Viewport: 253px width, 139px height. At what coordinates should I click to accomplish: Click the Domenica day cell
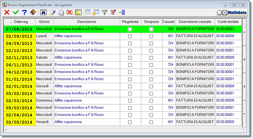tap(44, 100)
